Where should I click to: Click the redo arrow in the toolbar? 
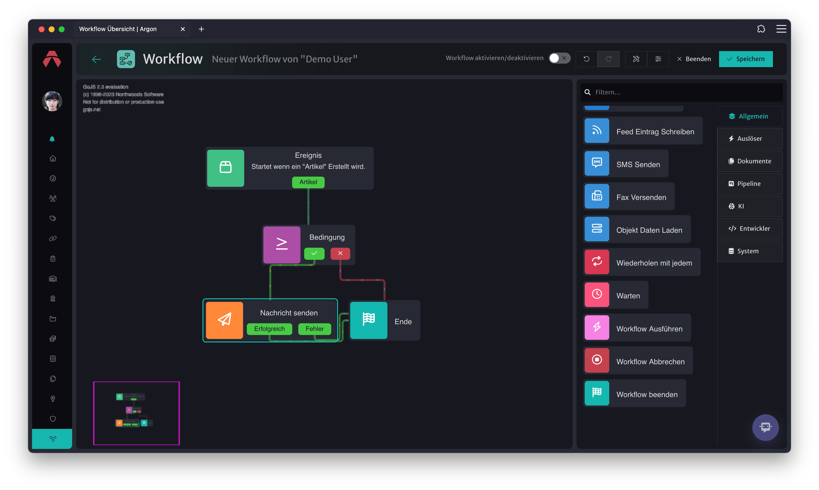pyautogui.click(x=608, y=59)
